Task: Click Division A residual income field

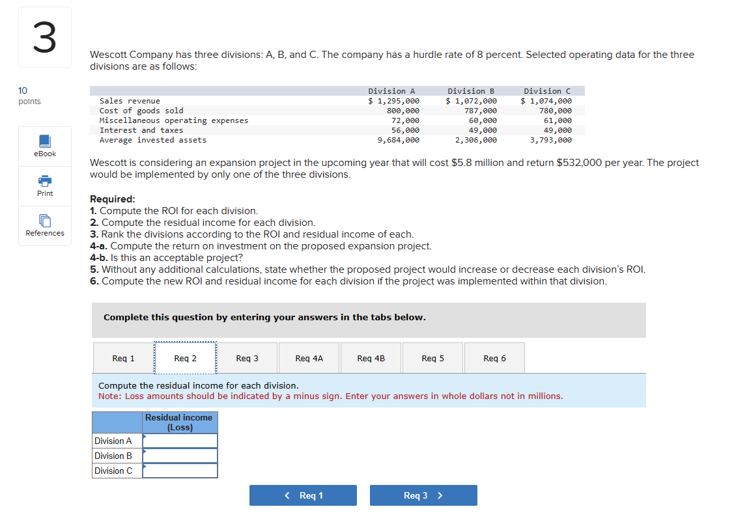Action: tap(180, 441)
